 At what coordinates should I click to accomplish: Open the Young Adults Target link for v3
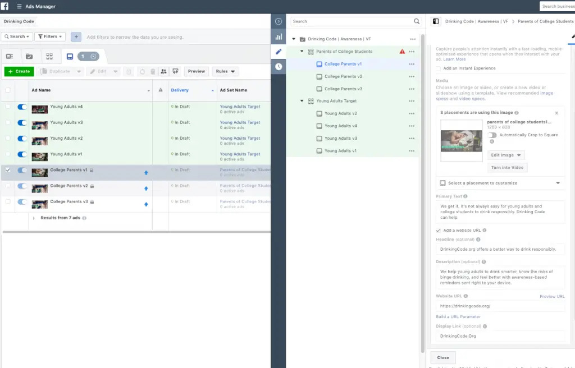click(x=240, y=122)
